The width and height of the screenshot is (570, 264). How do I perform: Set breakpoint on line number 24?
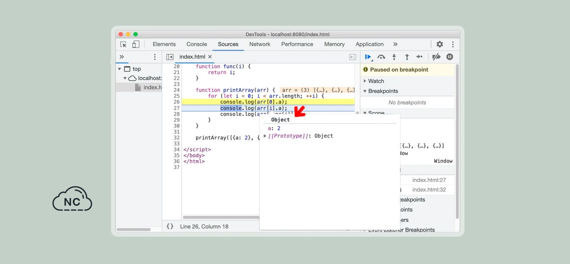(x=176, y=90)
